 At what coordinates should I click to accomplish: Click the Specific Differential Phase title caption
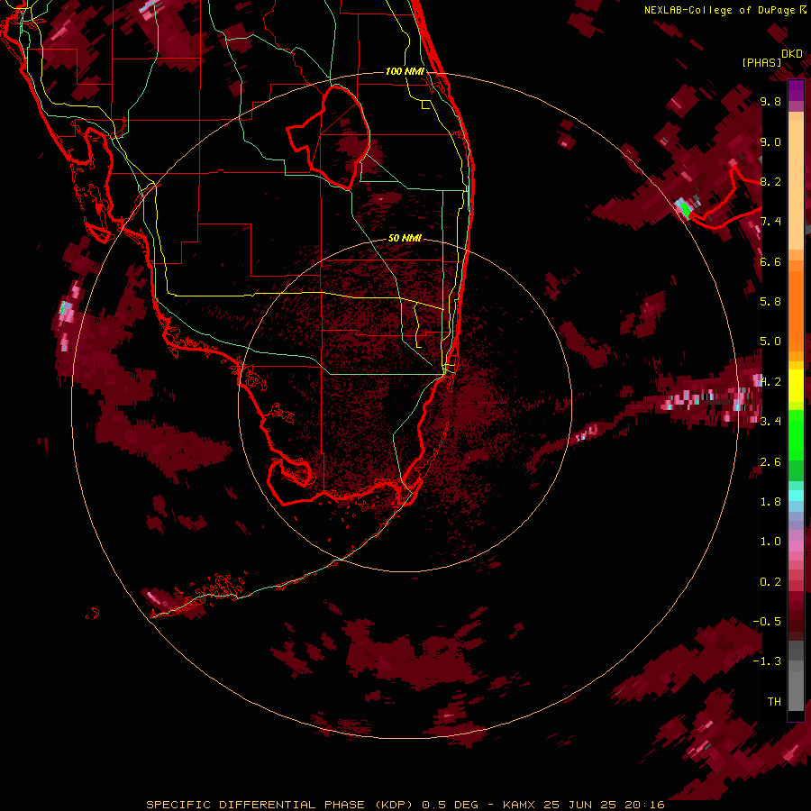pyautogui.click(x=405, y=805)
